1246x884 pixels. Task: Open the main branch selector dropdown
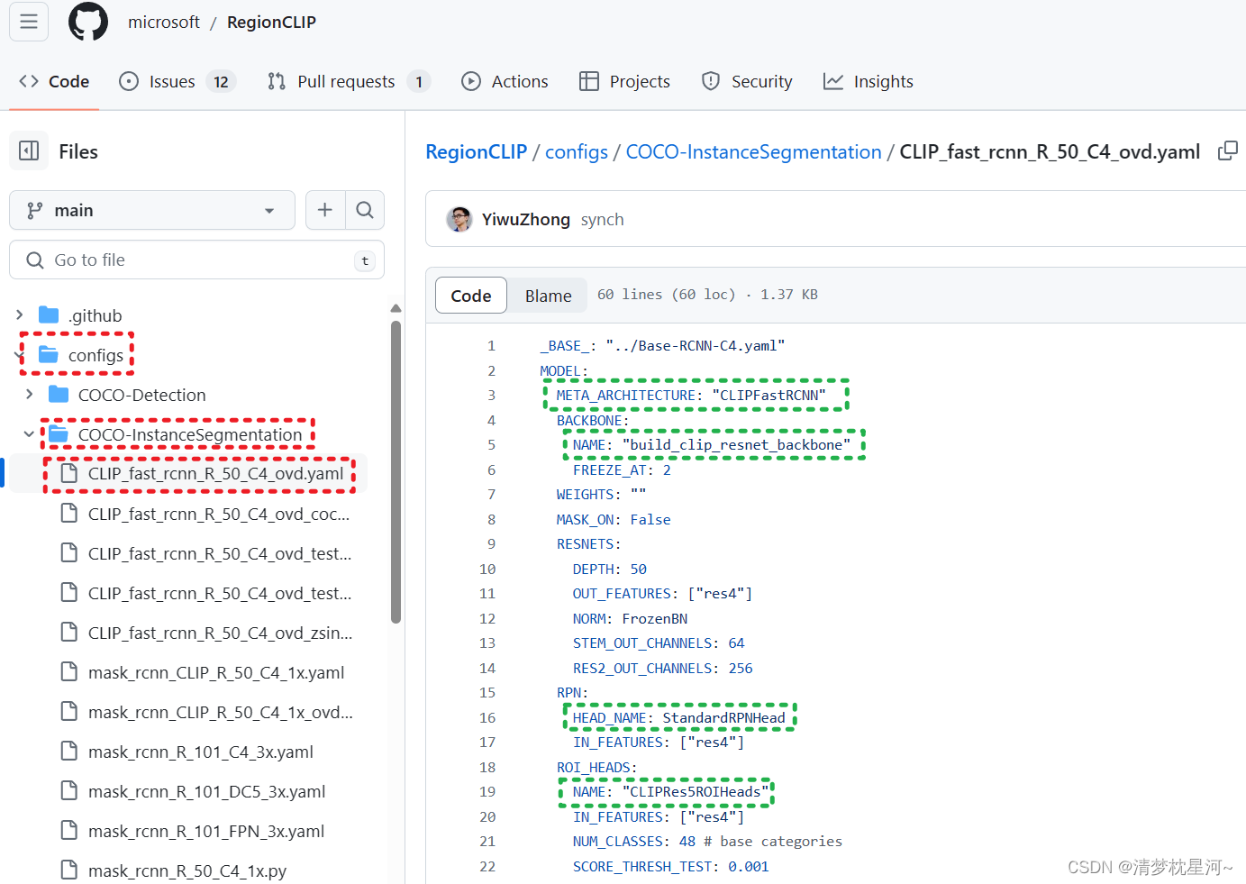(152, 210)
